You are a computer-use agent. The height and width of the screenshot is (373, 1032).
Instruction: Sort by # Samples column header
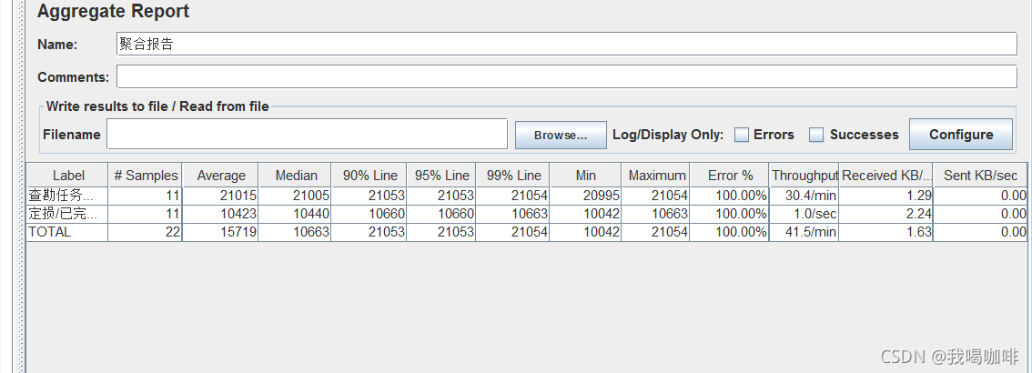(x=146, y=176)
